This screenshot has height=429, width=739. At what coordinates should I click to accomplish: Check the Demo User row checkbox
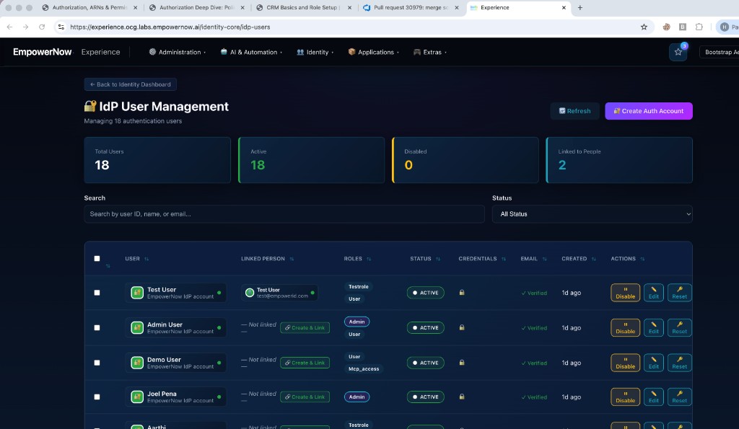pyautogui.click(x=97, y=363)
